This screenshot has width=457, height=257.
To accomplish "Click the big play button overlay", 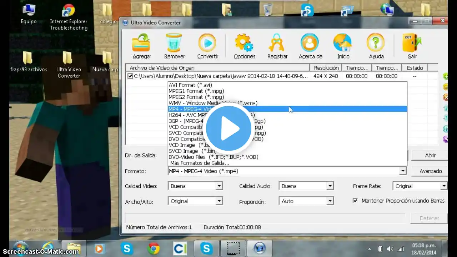I will [x=228, y=128].
